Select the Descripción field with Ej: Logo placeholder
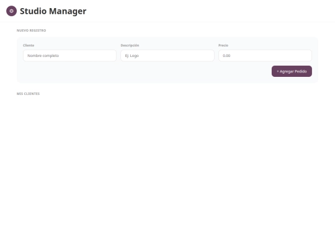This screenshot has width=335, height=251. point(167,56)
